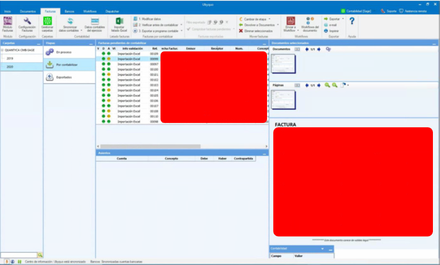
Task: Open Configuración Facturas wrench icon
Action: click(27, 21)
